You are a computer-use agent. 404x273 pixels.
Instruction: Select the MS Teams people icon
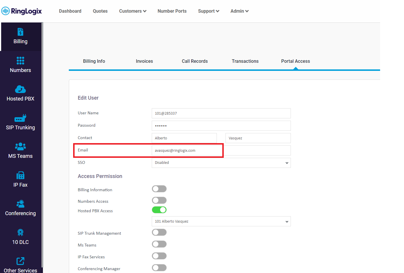click(20, 146)
